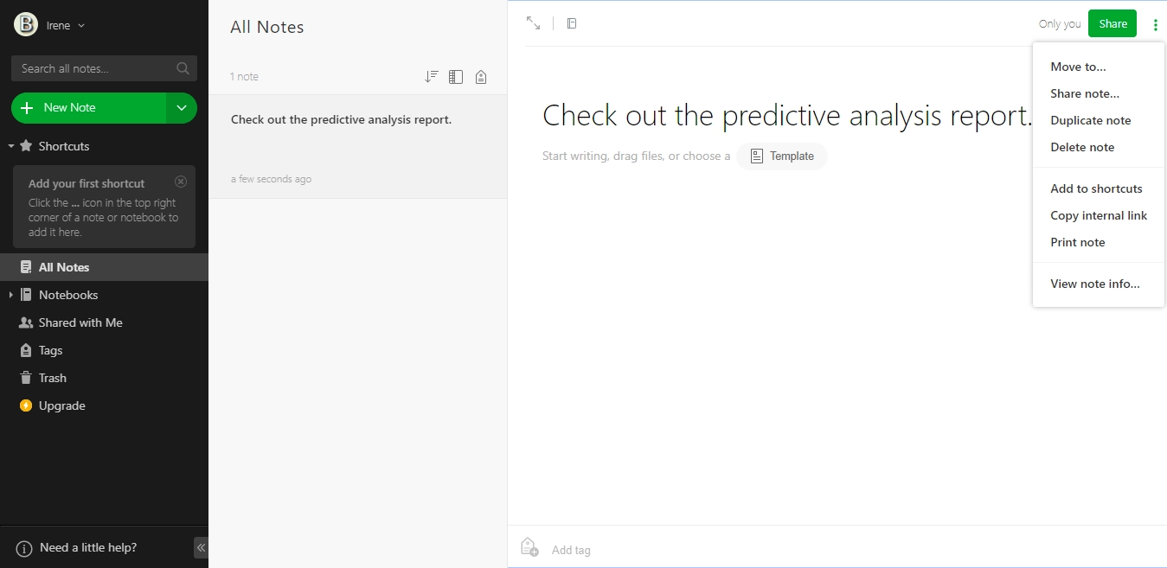Expand the Notebooks tree in the sidebar
Screen dimensions: 1167x568
[x=11, y=295]
